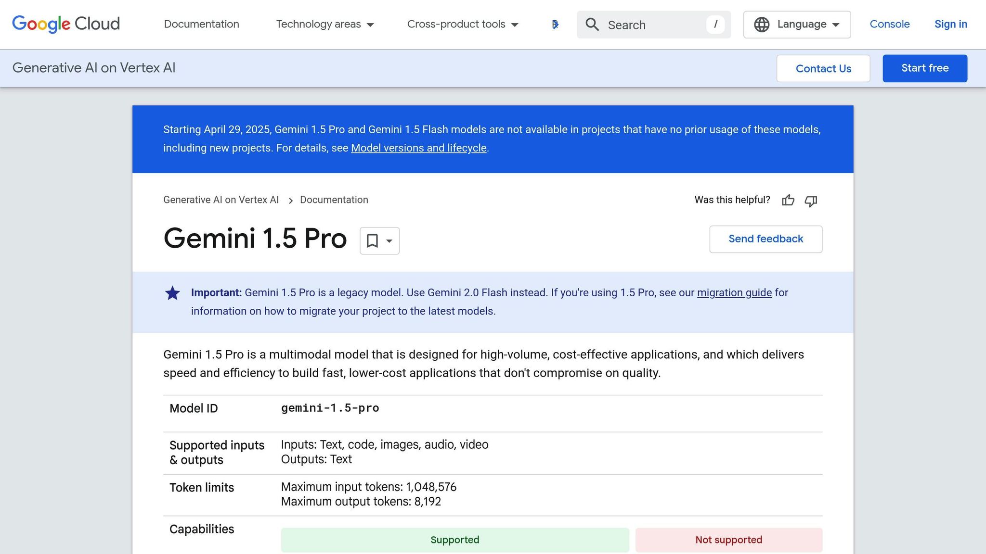Expand the bookmark dropdown arrow
This screenshot has height=554, width=986.
click(389, 241)
